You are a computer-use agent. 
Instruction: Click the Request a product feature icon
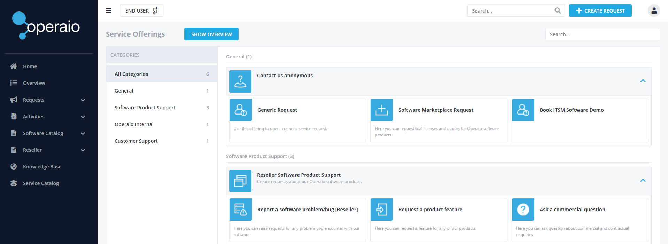(x=381, y=210)
